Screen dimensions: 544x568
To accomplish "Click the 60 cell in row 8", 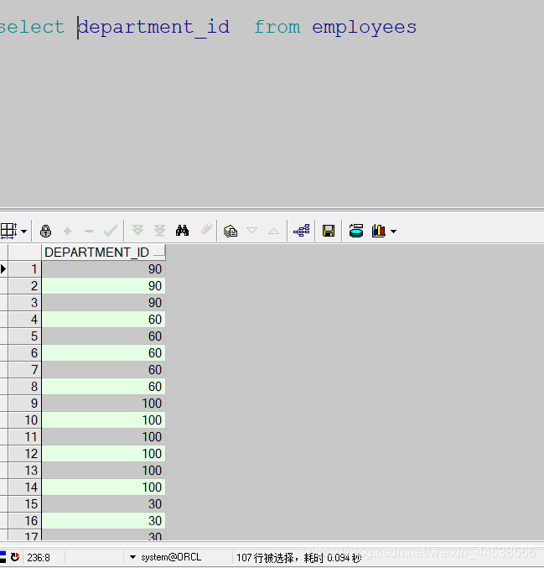I will [104, 387].
